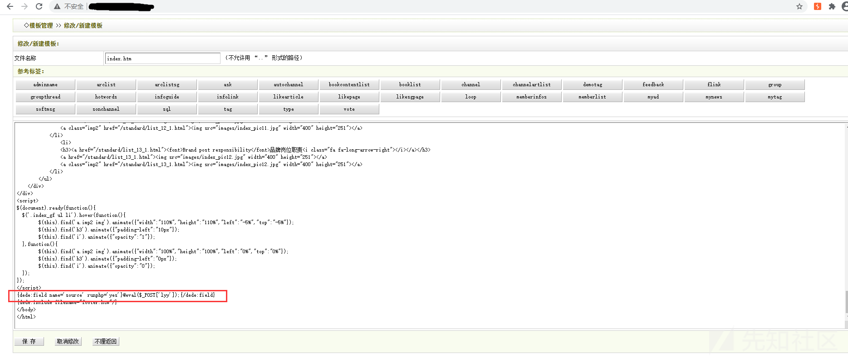The image size is (848, 358).
Task: Insert the loop tag
Action: pyautogui.click(x=471, y=97)
